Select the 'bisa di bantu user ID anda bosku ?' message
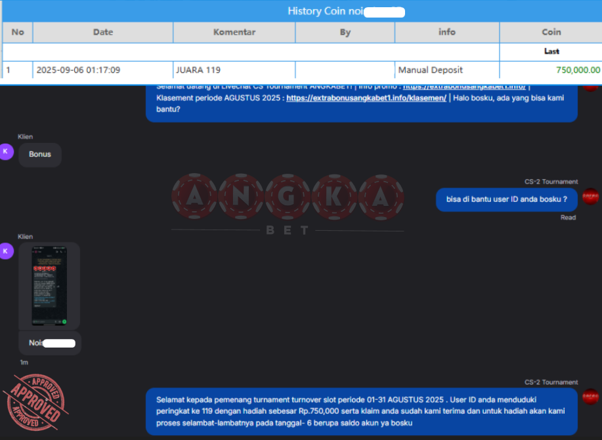 coord(506,199)
